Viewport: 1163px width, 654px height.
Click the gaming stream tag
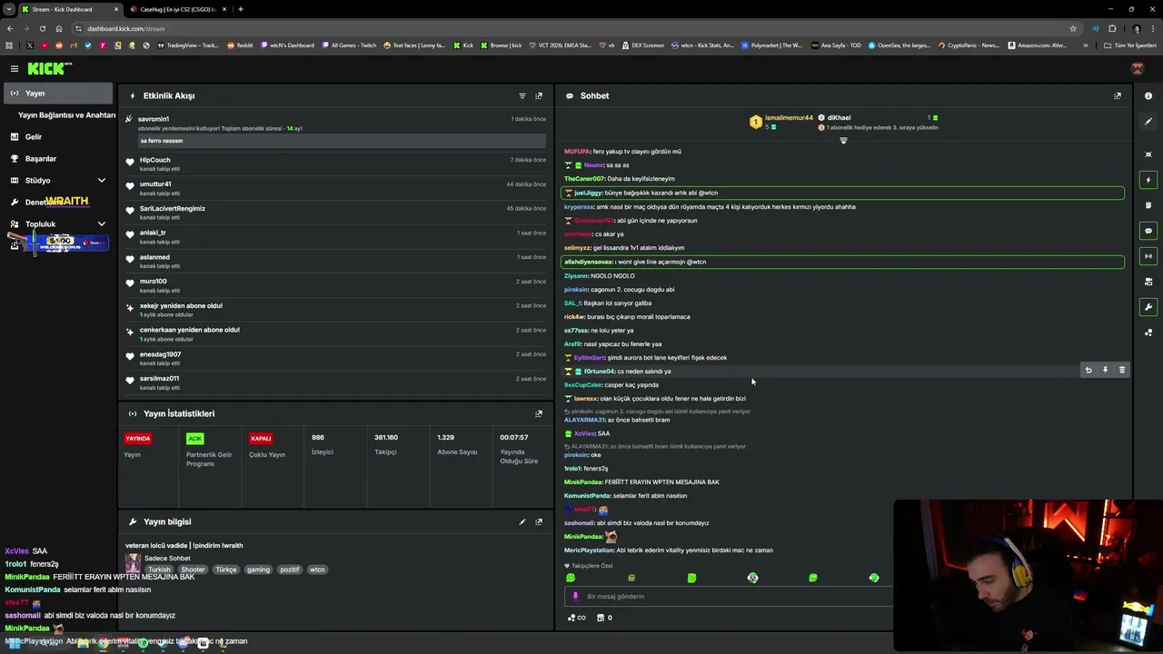pos(258,570)
